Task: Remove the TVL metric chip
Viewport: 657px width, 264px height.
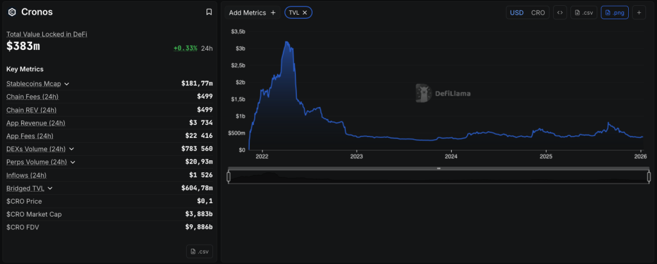Action: (305, 12)
